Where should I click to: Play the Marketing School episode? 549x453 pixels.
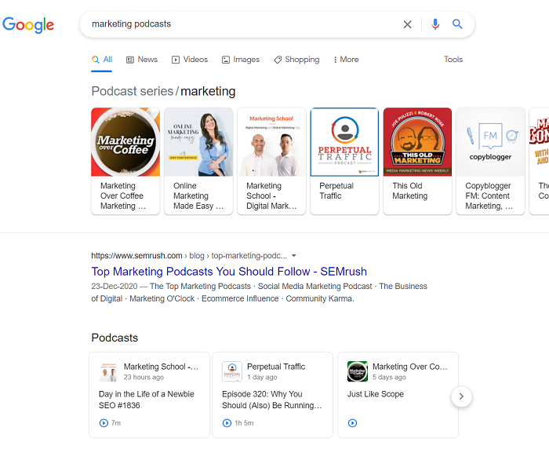click(x=104, y=423)
